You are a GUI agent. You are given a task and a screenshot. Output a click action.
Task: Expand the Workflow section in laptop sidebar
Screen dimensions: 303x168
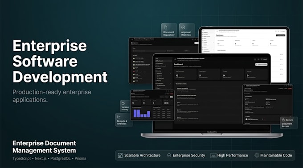click(x=171, y=74)
